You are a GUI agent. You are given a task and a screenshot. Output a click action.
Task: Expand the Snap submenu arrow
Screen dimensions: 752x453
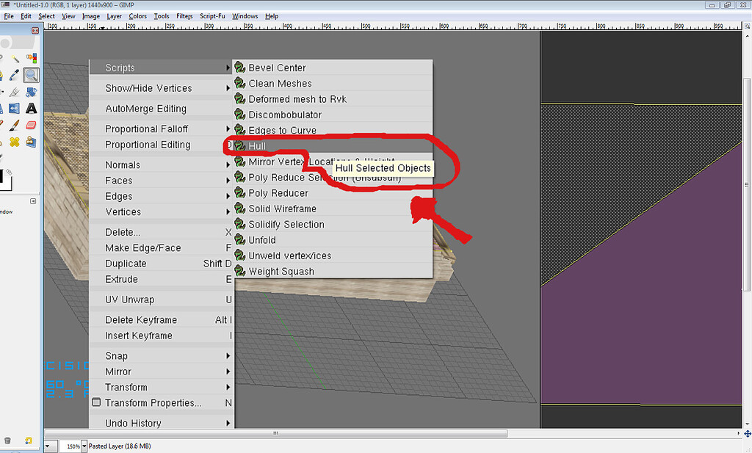[228, 355]
